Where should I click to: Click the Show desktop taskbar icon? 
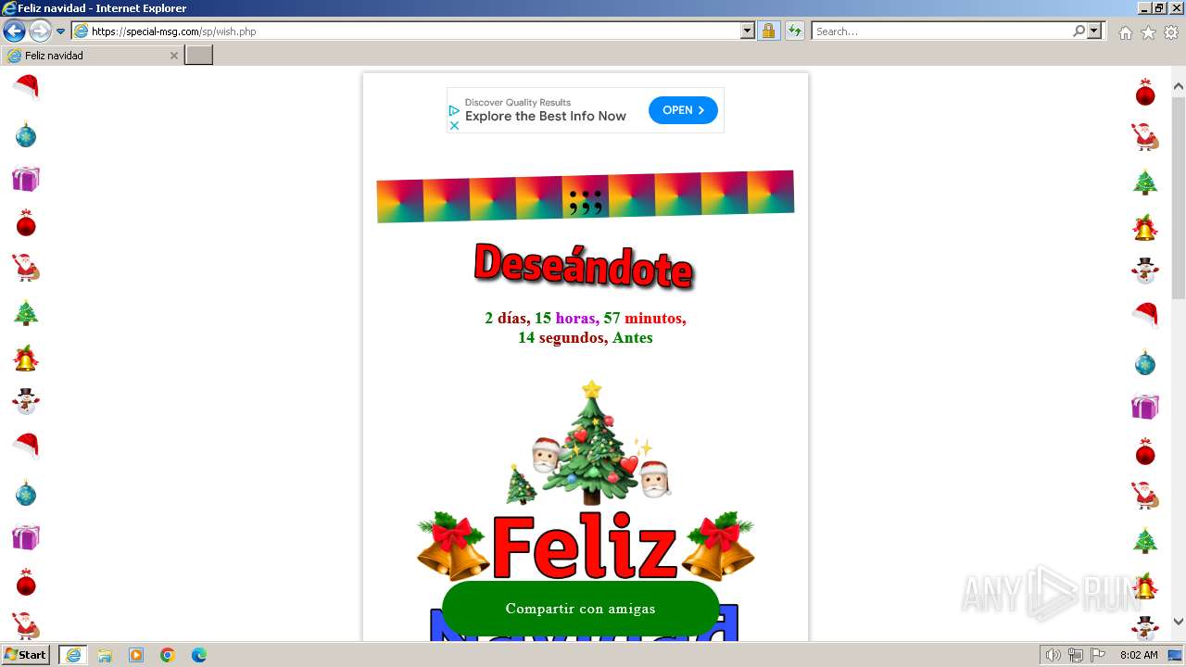[1176, 655]
